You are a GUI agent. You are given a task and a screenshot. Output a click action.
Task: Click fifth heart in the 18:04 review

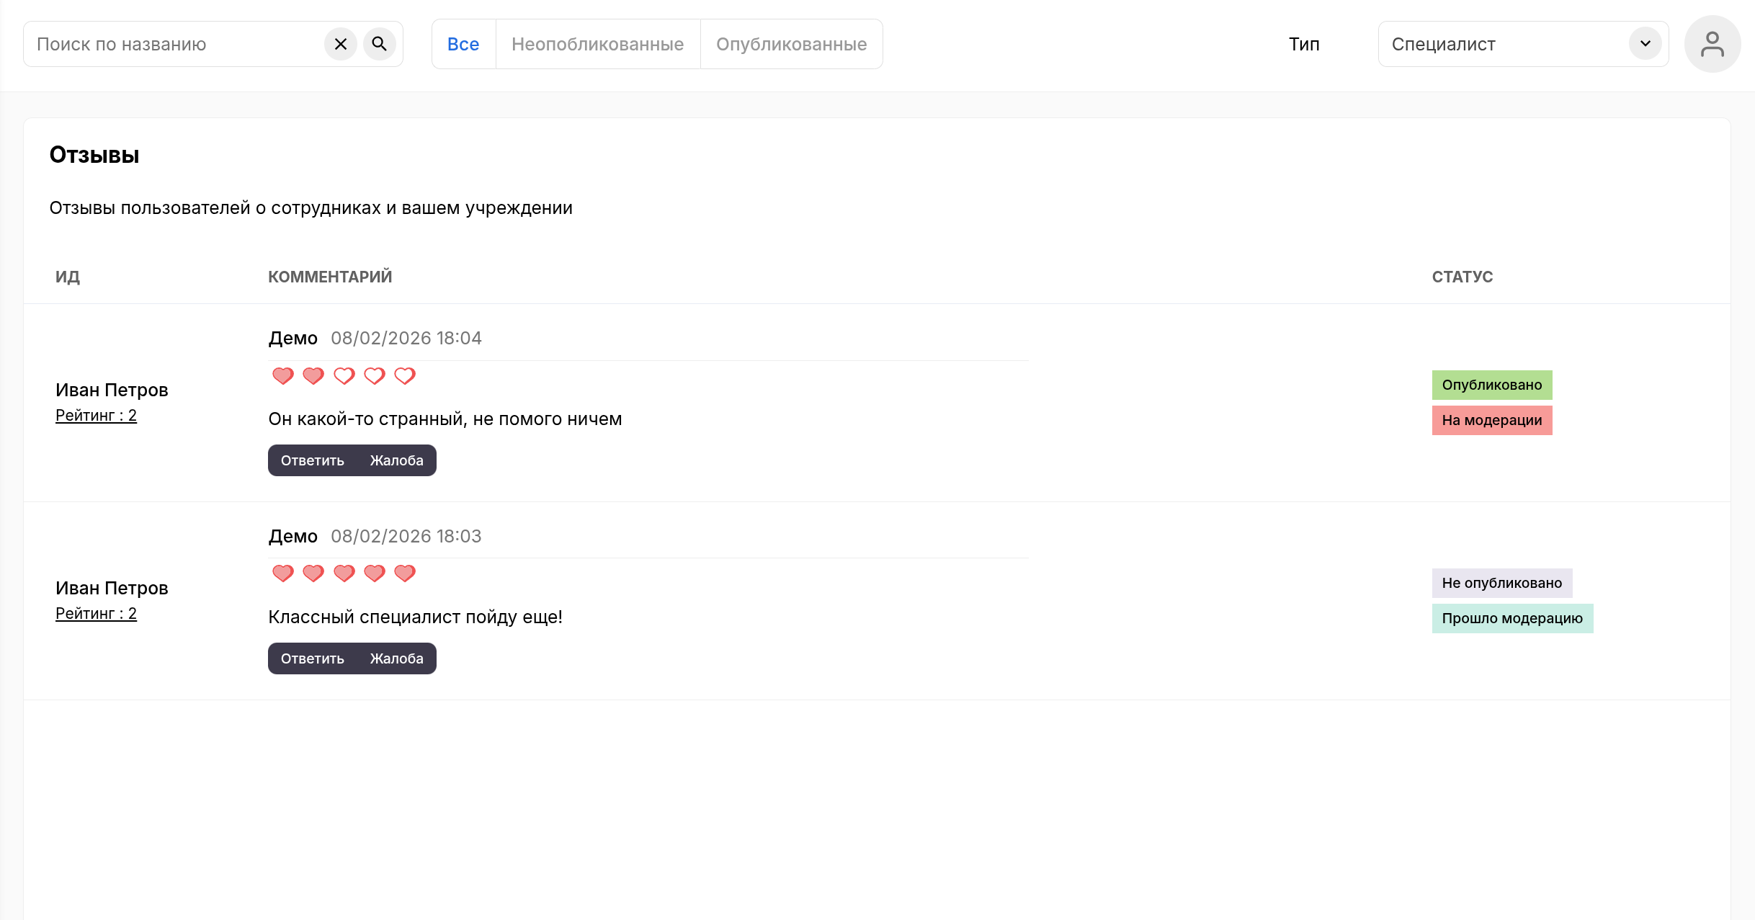click(405, 375)
